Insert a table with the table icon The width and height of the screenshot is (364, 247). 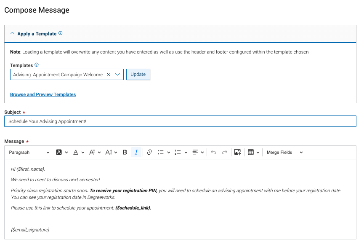point(251,152)
